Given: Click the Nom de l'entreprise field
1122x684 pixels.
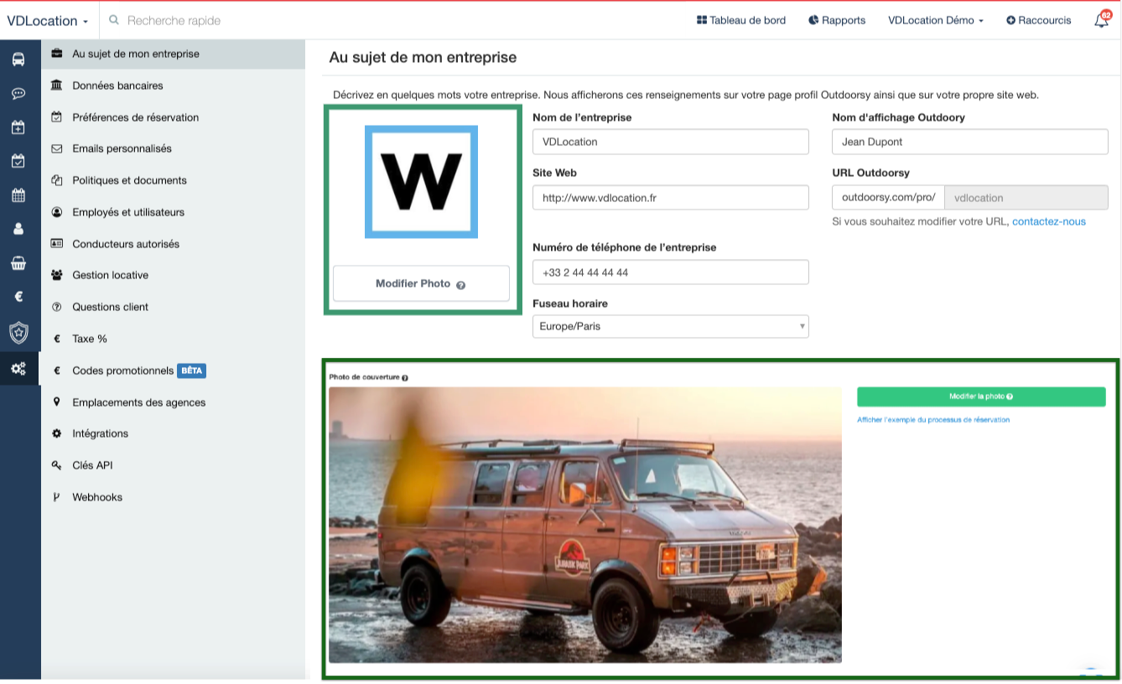Looking at the screenshot, I should [670, 142].
